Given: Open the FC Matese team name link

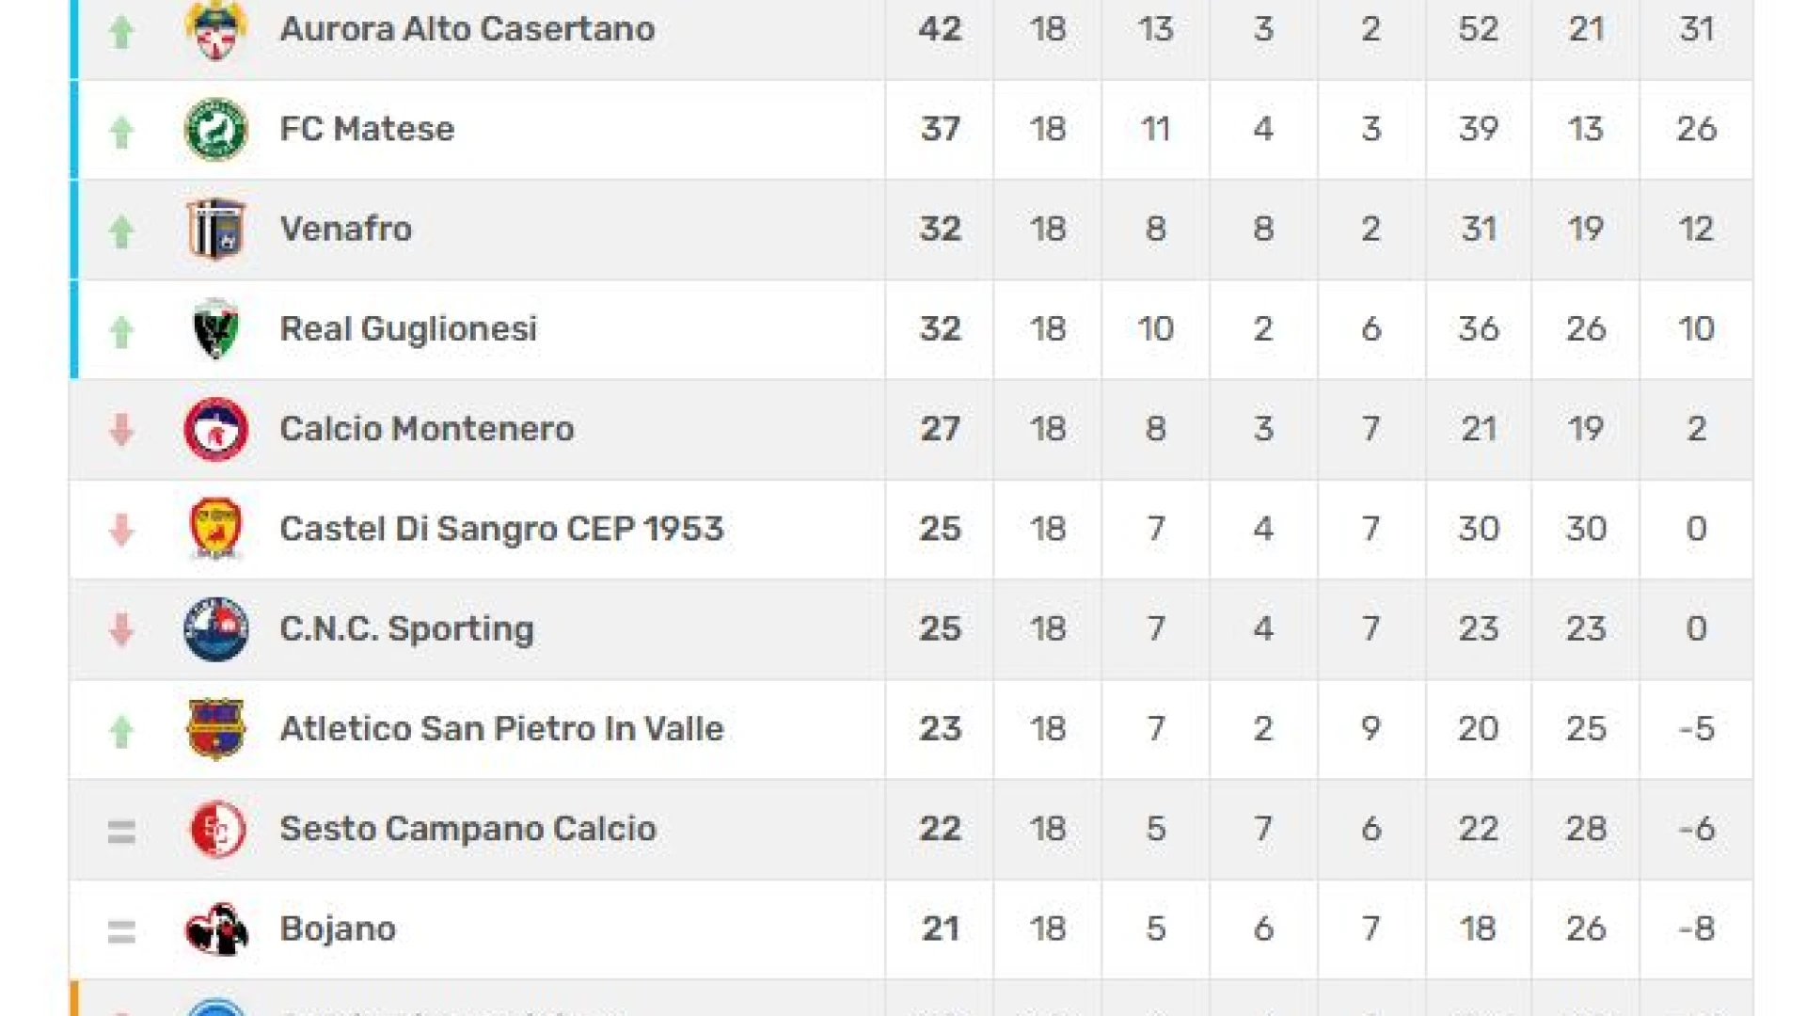Looking at the screenshot, I should tap(367, 129).
